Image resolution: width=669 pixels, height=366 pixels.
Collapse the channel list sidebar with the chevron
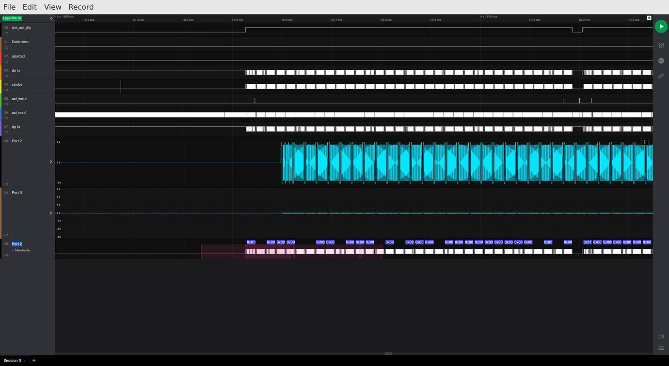tap(51, 18)
